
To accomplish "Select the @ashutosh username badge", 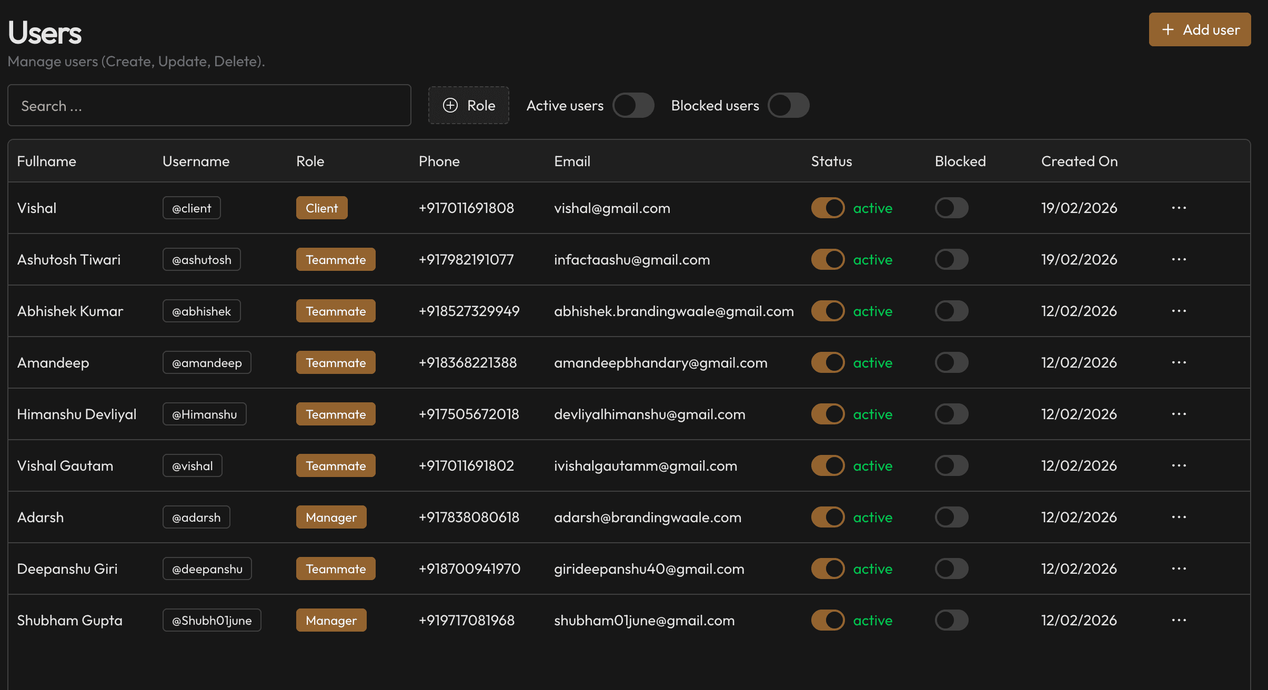I will coord(202,259).
